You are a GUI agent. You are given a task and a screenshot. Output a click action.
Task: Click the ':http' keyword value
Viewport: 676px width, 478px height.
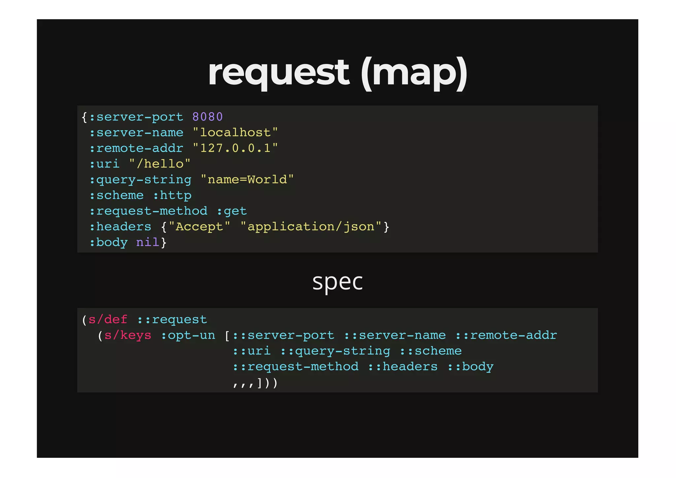click(172, 196)
